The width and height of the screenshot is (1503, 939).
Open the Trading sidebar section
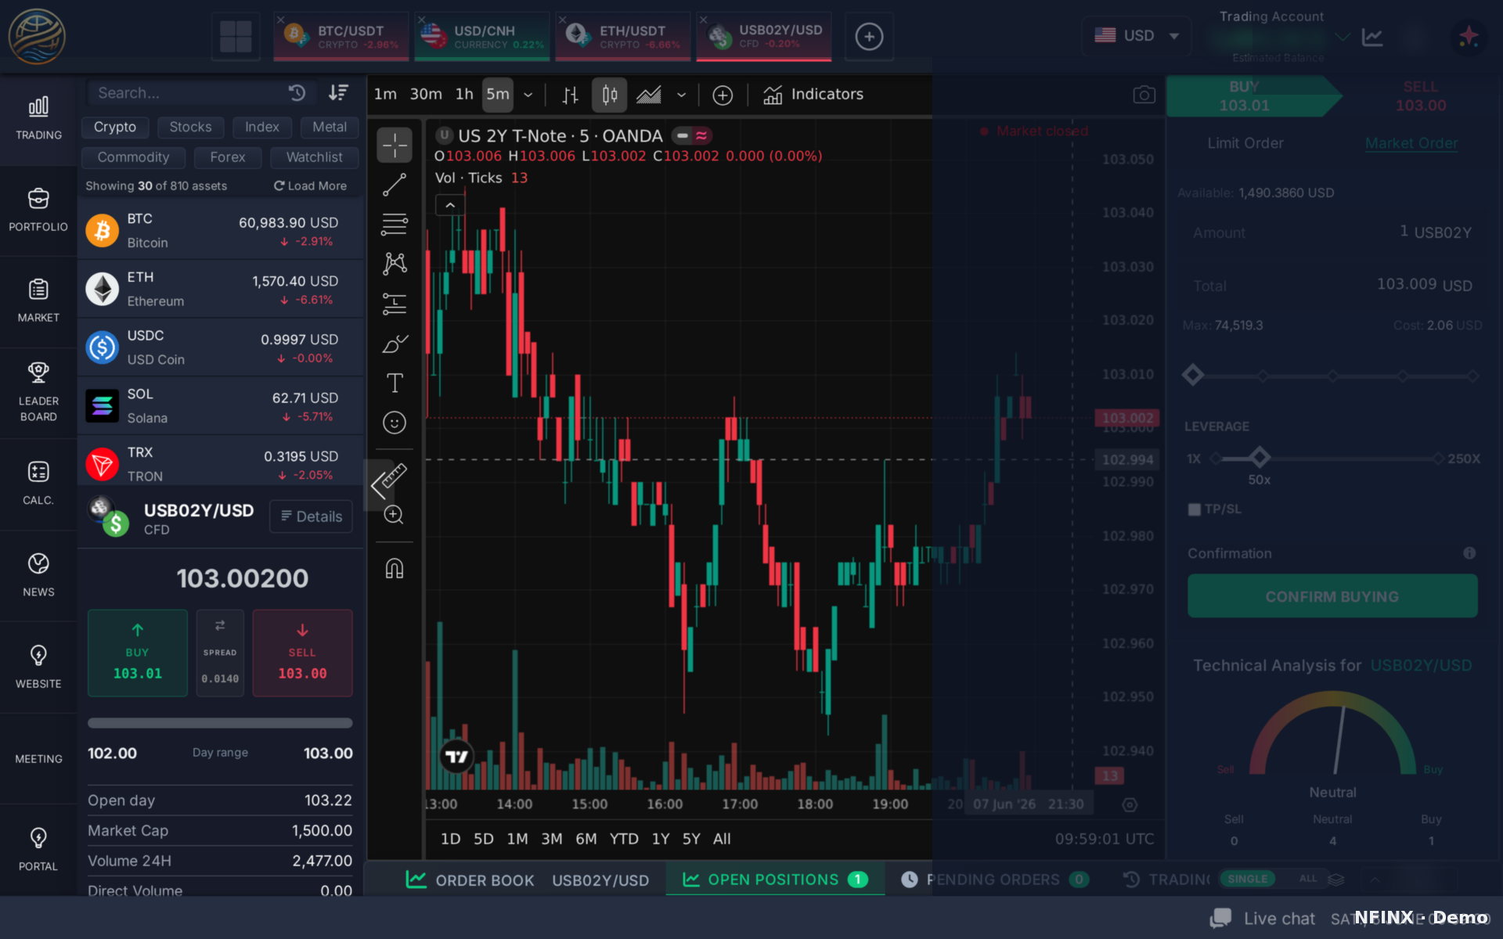38,119
